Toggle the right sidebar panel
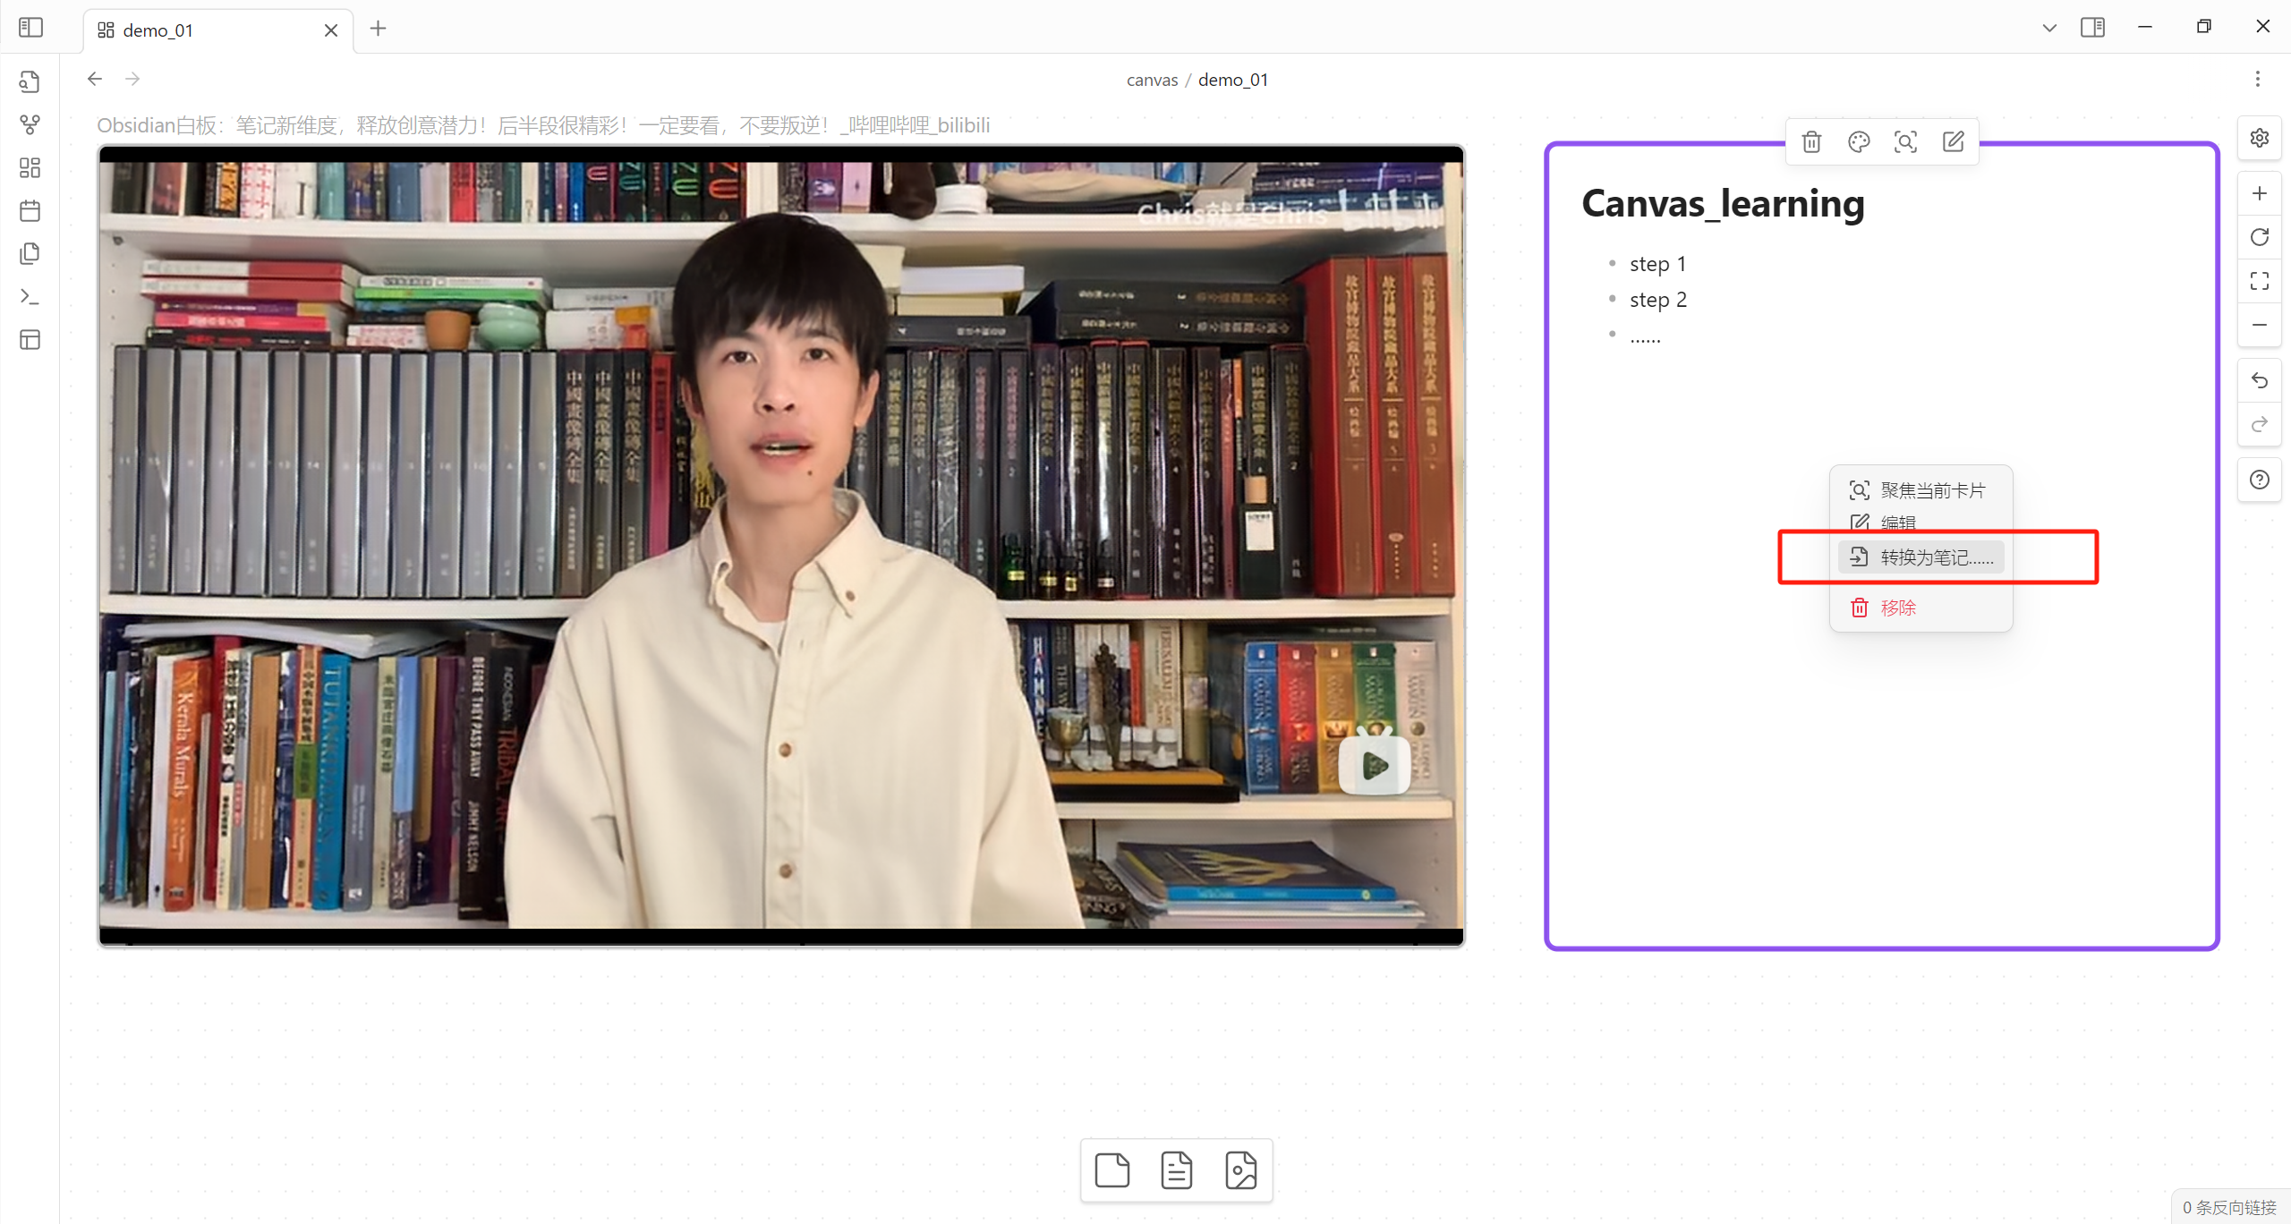Image resolution: width=2291 pixels, height=1224 pixels. click(x=2092, y=28)
